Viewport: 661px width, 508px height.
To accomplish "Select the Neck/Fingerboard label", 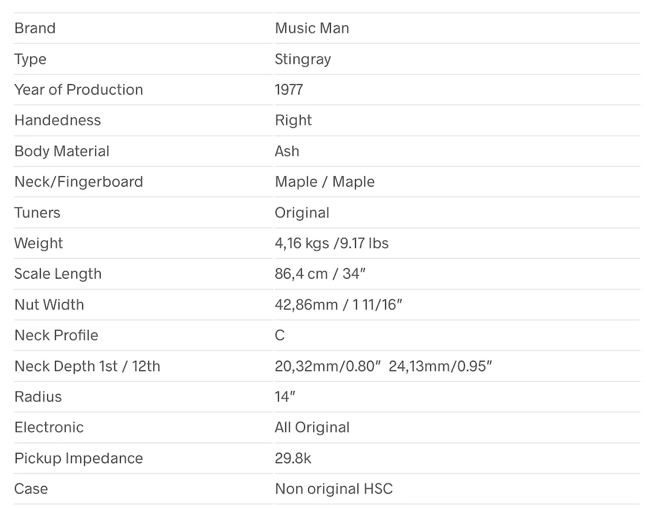I will click(x=79, y=182).
